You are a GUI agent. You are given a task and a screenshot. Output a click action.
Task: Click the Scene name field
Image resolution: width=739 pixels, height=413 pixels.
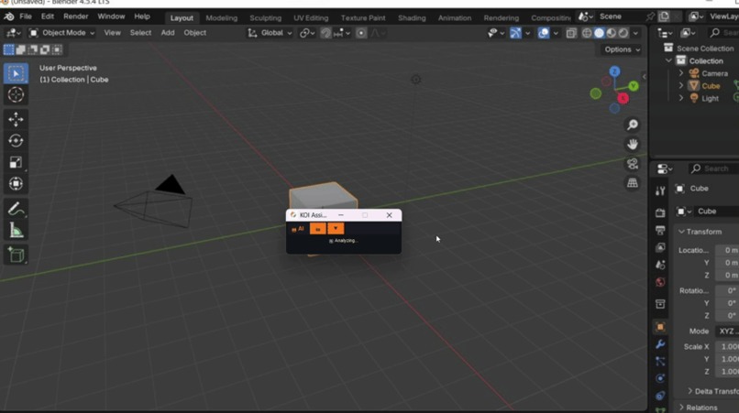point(620,16)
